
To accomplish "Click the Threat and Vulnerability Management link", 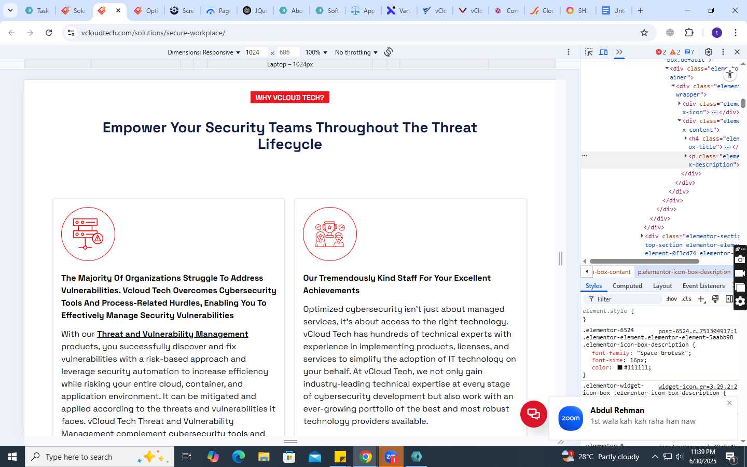I will 172,334.
